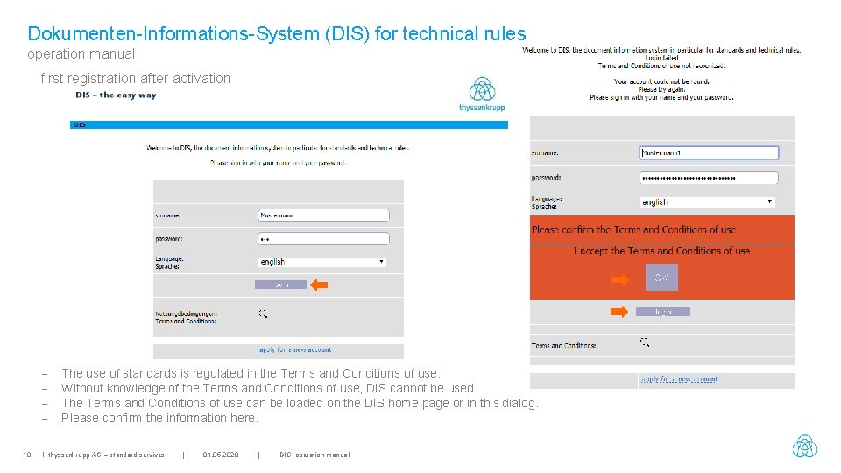Click the login button in the right form
Image resolution: width=841 pixels, height=473 pixels.
pyautogui.click(x=663, y=312)
